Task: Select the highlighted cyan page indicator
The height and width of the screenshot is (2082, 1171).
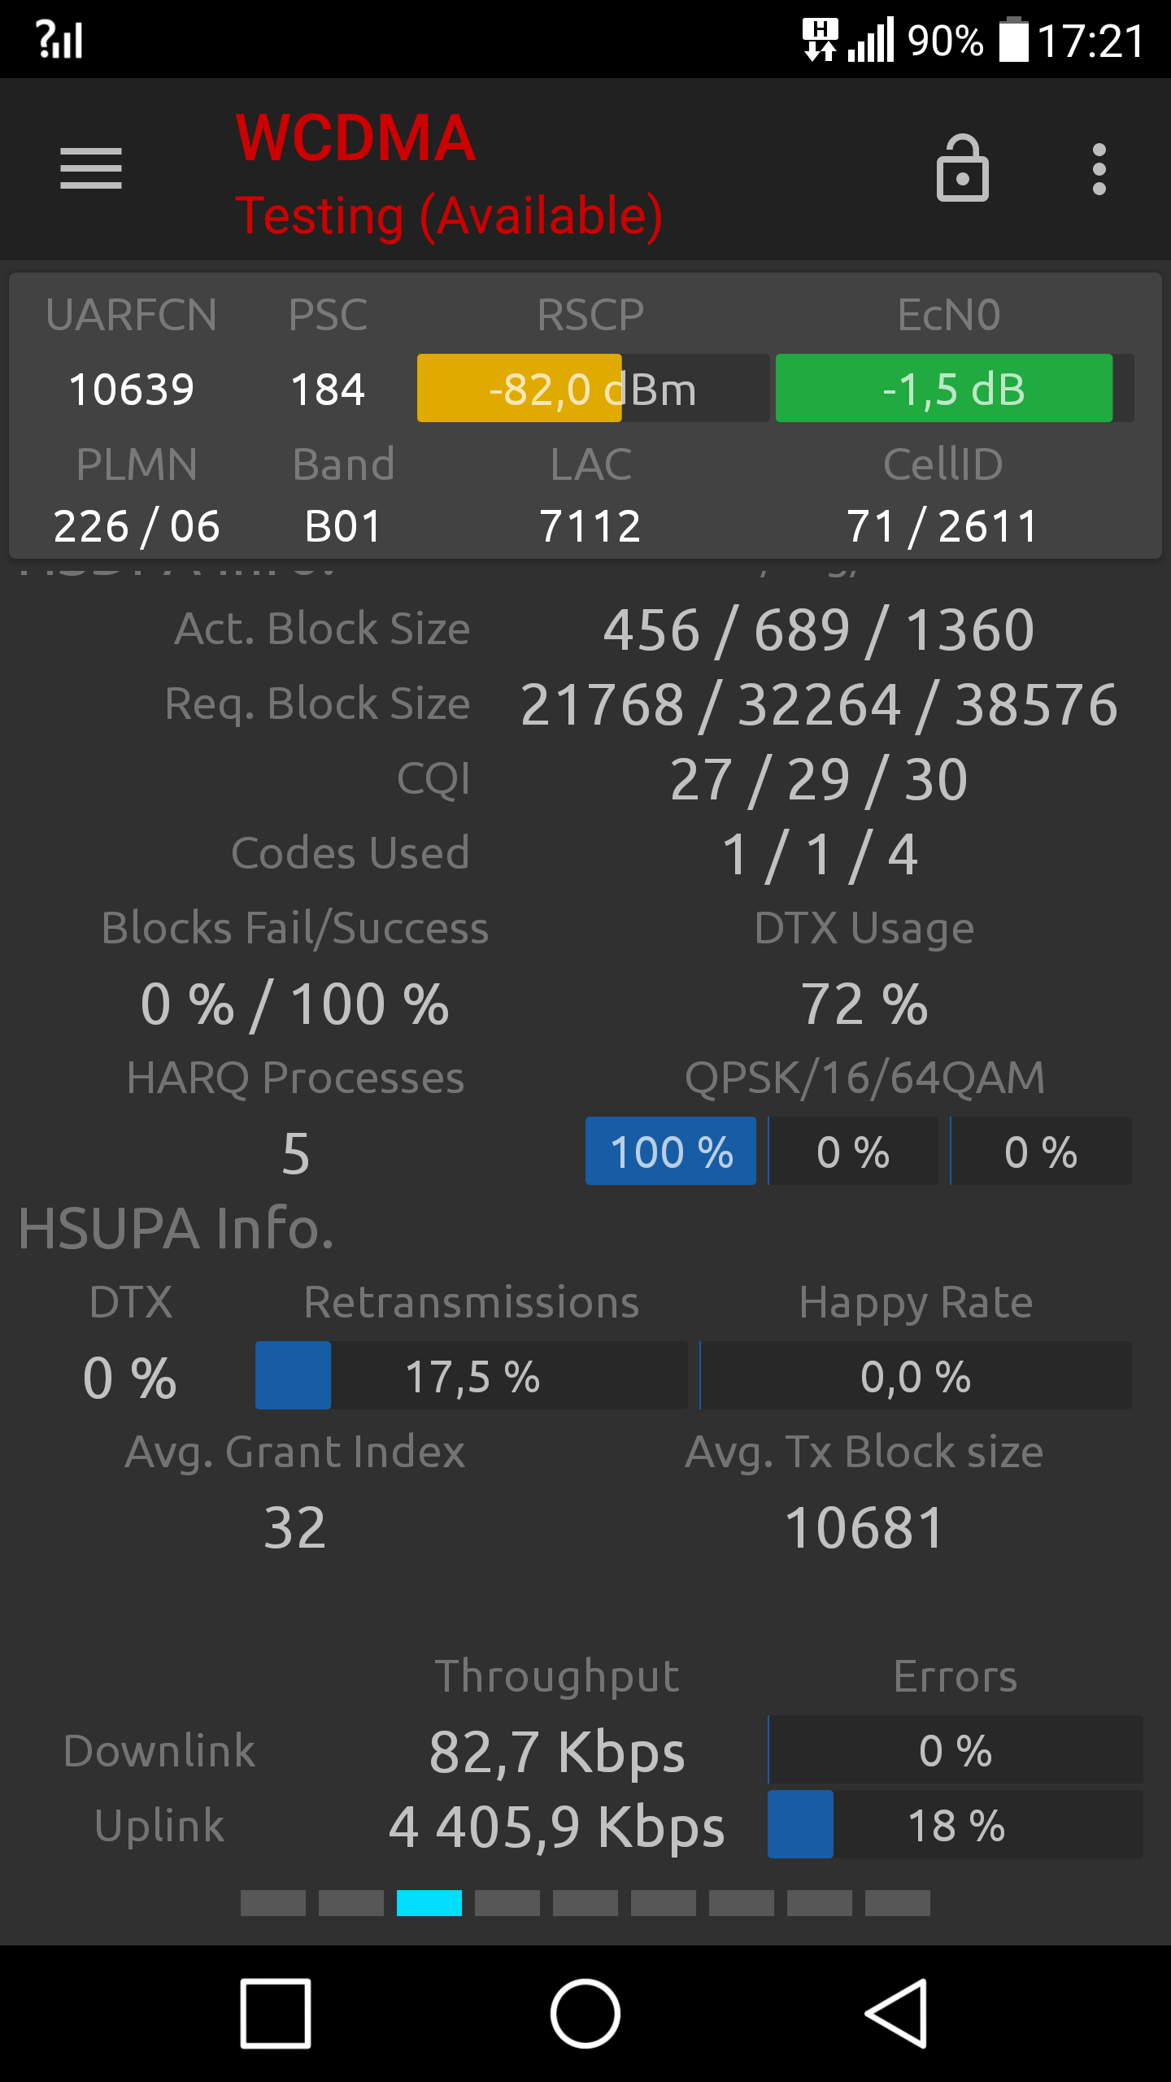Action: pos(429,1903)
